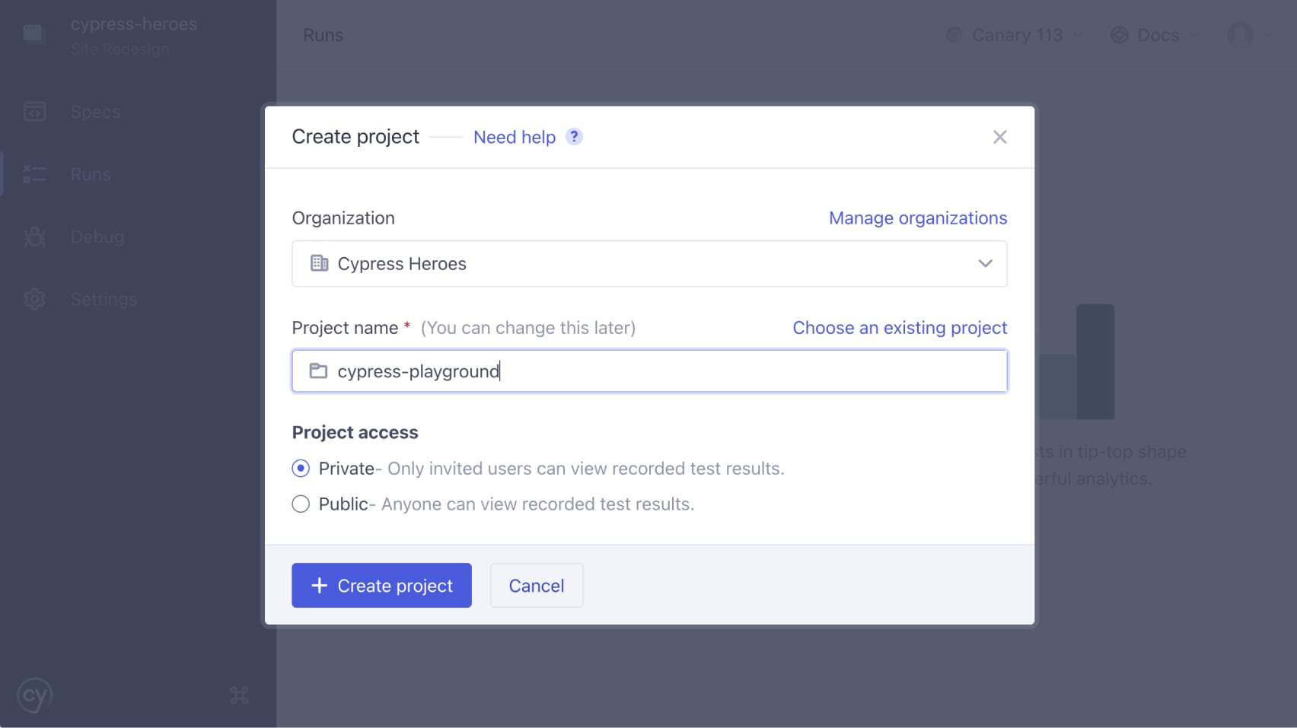The height and width of the screenshot is (728, 1297).
Task: Dismiss the dialog with the X button
Action: pyautogui.click(x=999, y=137)
